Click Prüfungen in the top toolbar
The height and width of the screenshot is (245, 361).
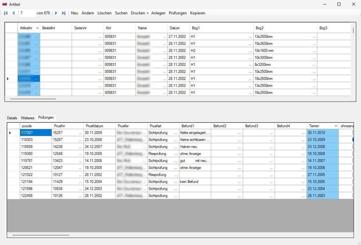(178, 13)
